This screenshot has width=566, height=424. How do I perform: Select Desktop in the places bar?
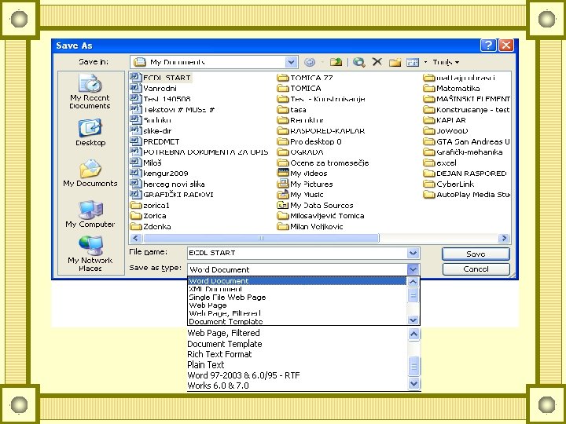(x=90, y=133)
